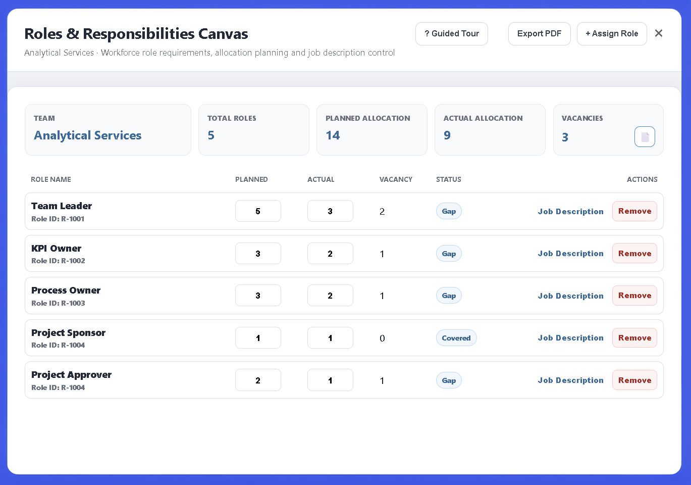
Task: Click Role ID R-1001 text
Action: (x=58, y=219)
